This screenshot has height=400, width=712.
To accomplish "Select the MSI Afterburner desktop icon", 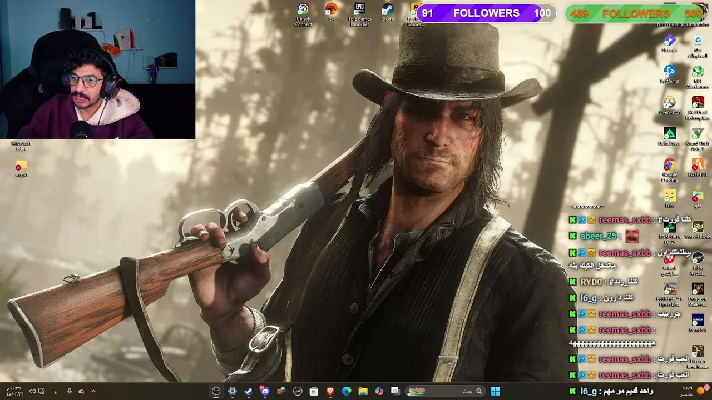I will pos(698,77).
